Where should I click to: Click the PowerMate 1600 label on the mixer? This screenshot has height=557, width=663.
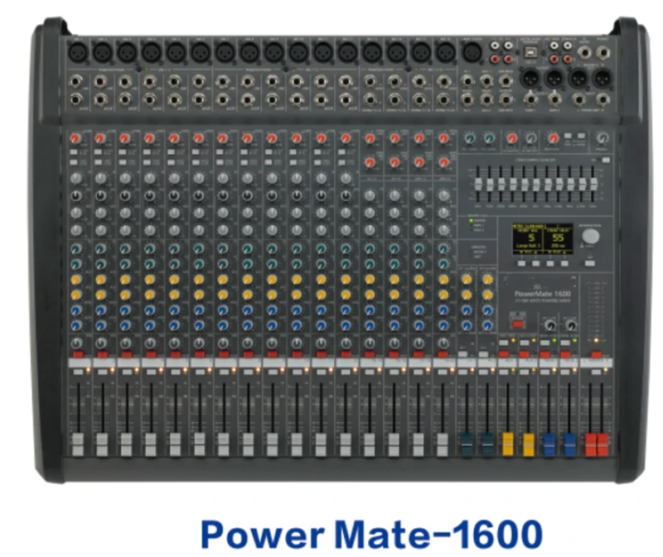click(x=543, y=293)
